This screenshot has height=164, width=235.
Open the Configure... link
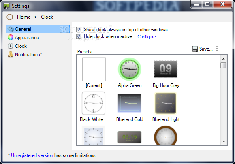(x=148, y=37)
